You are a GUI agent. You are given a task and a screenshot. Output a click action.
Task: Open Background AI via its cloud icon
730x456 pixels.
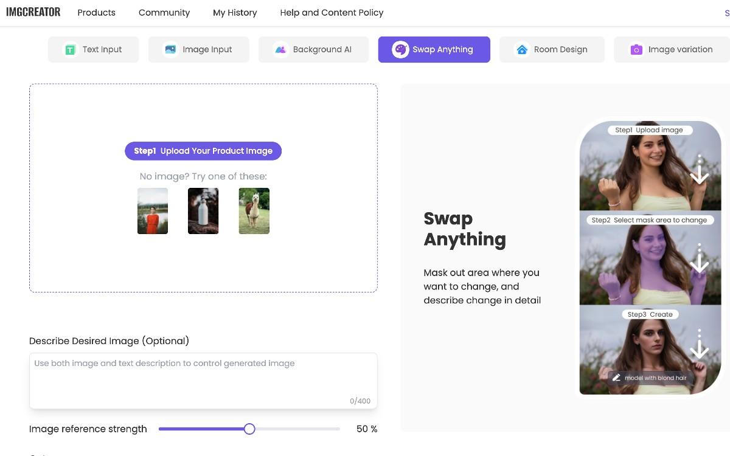coord(281,49)
